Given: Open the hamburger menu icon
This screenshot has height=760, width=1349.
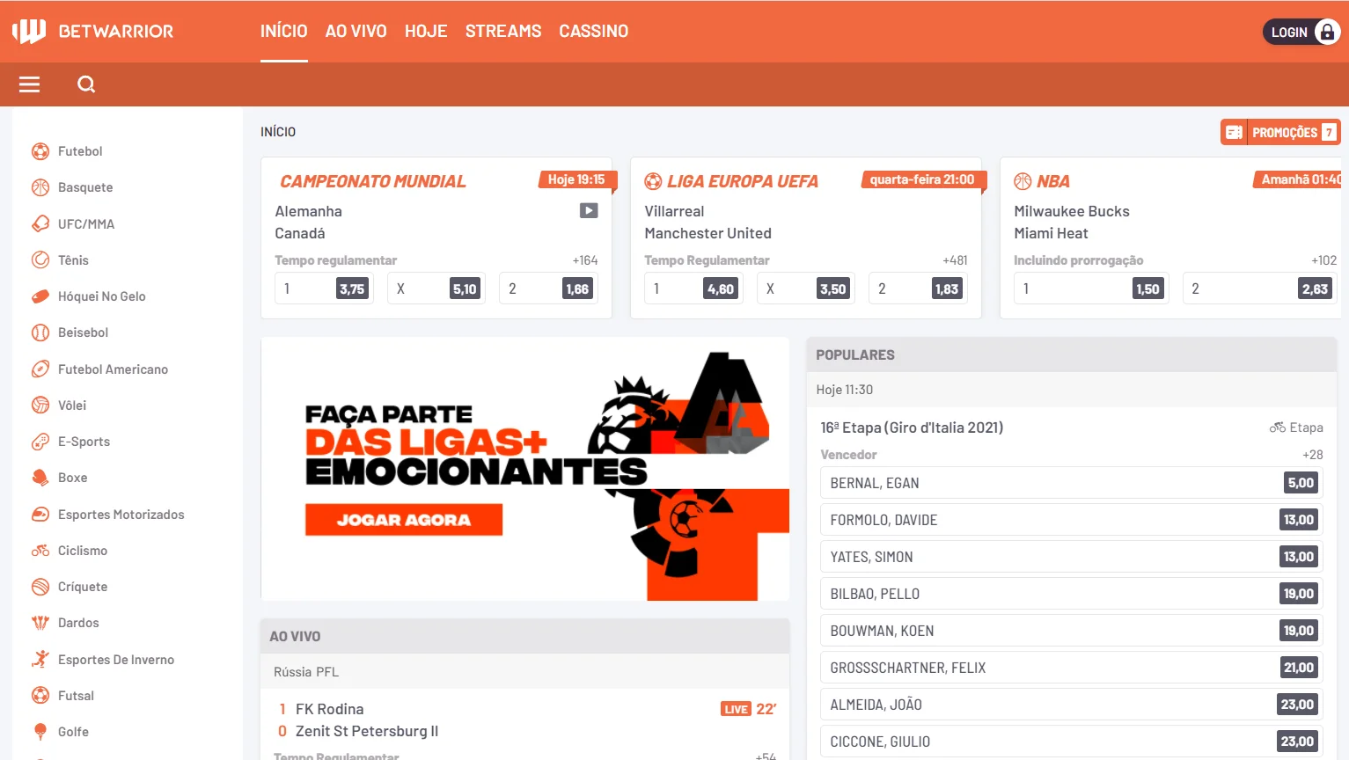Looking at the screenshot, I should 30,84.
